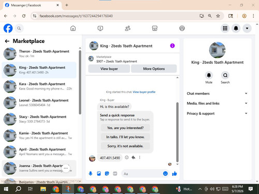
Task: Open Chrome profile avatar icon
Action: [x=244, y=16]
